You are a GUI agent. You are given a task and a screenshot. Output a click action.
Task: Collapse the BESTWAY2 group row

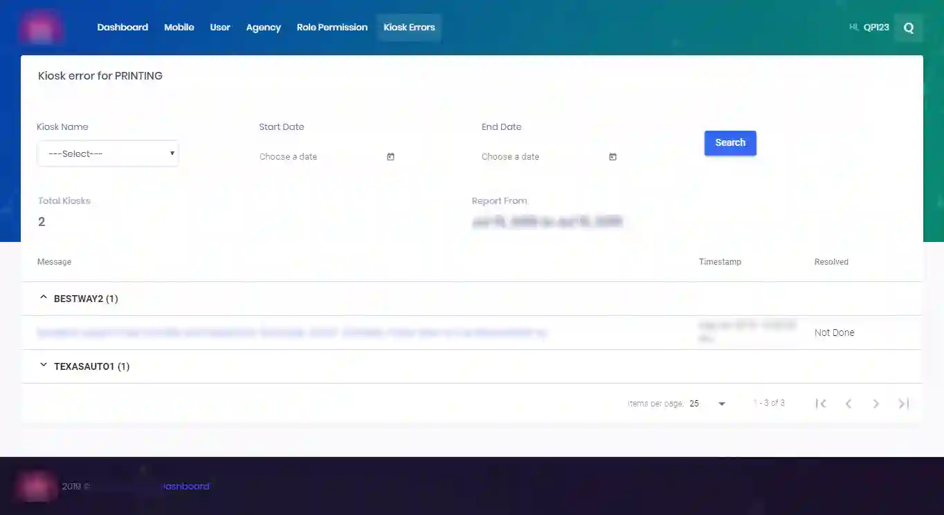(44, 298)
